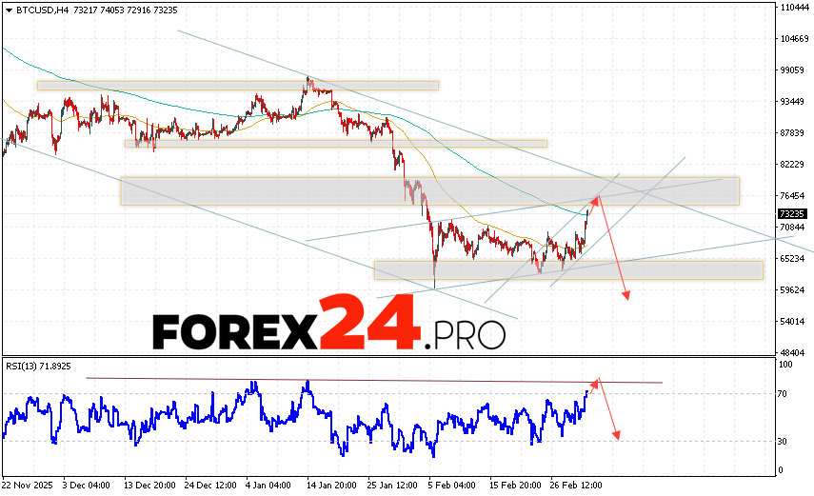Select the grey zone near 87253 level

(x=335, y=144)
